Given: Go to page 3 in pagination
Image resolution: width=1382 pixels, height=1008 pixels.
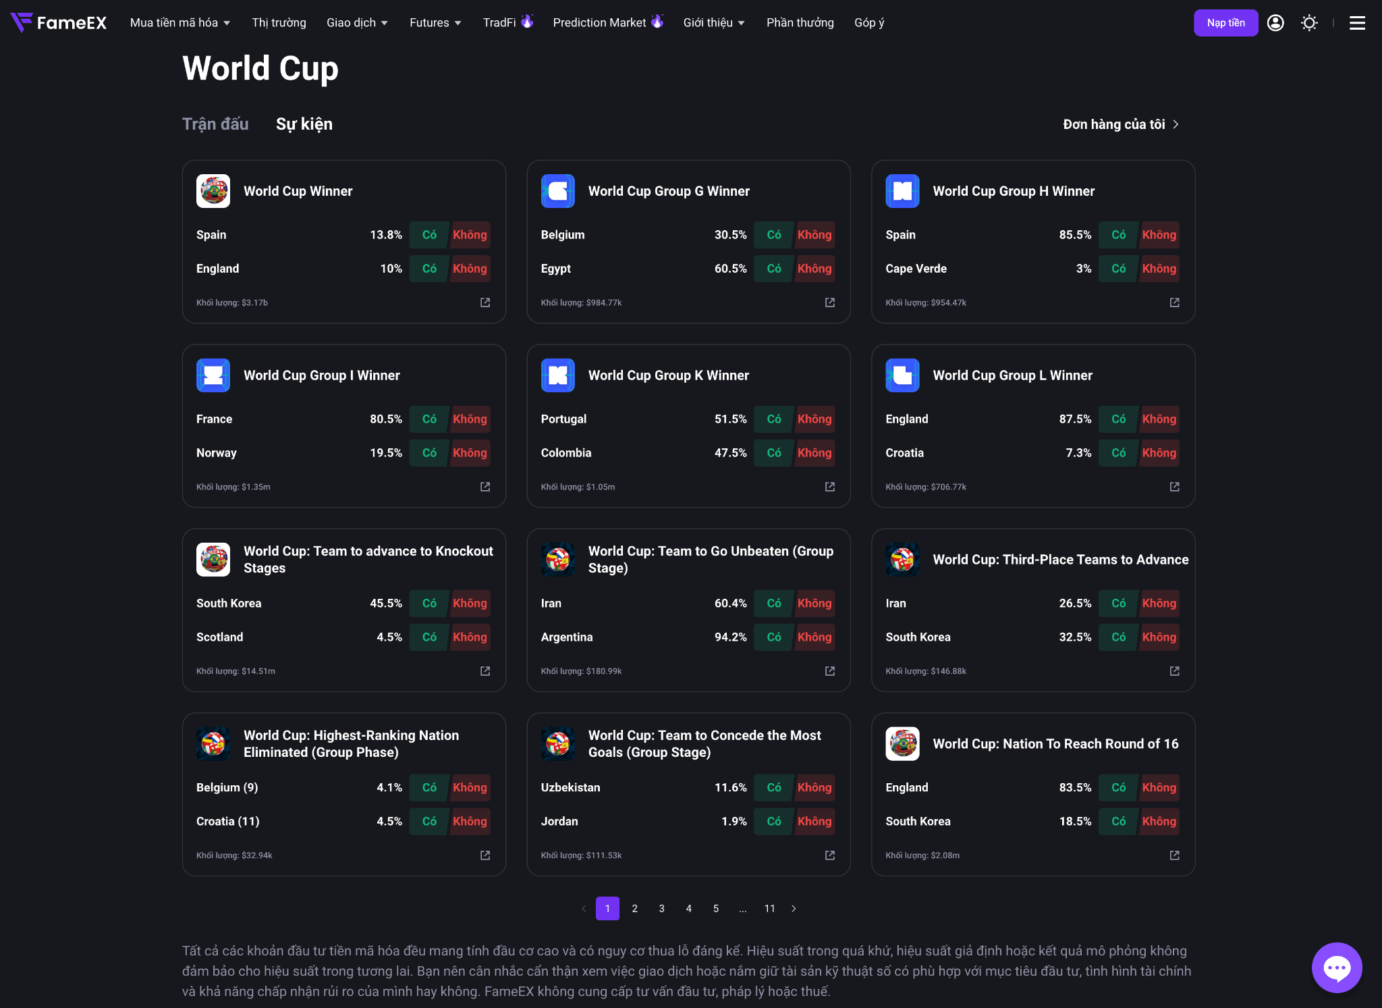Looking at the screenshot, I should [x=661, y=909].
